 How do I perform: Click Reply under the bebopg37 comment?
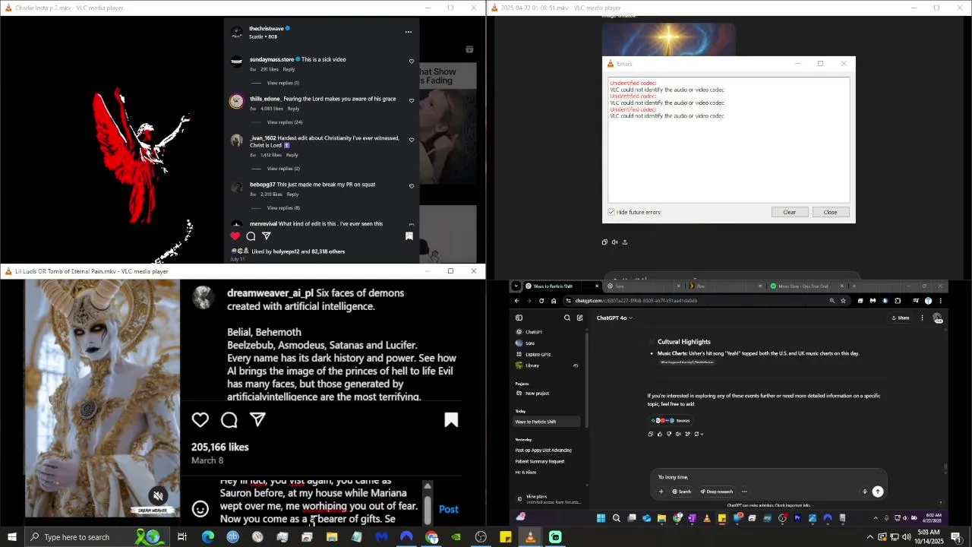292,194
